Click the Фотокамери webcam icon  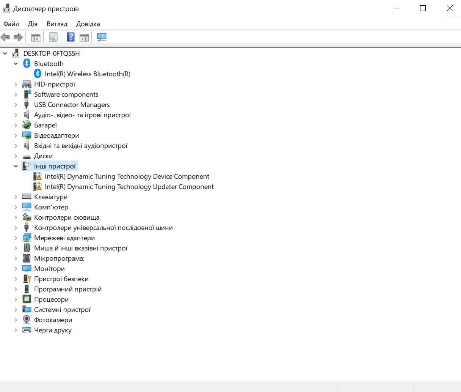click(27, 320)
